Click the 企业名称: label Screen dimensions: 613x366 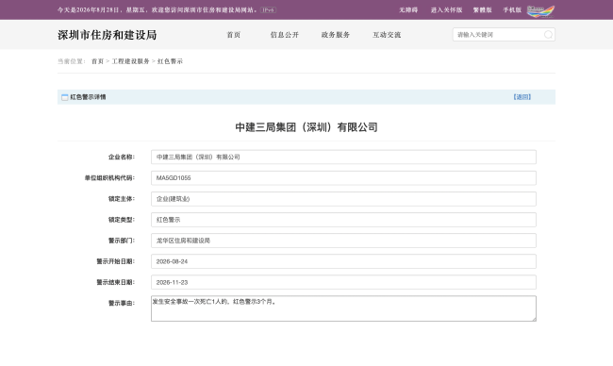click(122, 157)
